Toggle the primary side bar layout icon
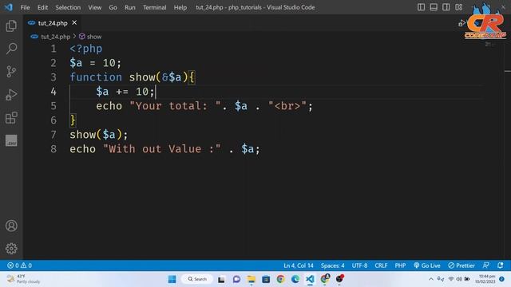The width and height of the screenshot is (511, 287). coord(421,7)
